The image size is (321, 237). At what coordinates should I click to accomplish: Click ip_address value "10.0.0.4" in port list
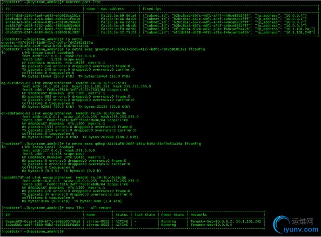point(295,15)
